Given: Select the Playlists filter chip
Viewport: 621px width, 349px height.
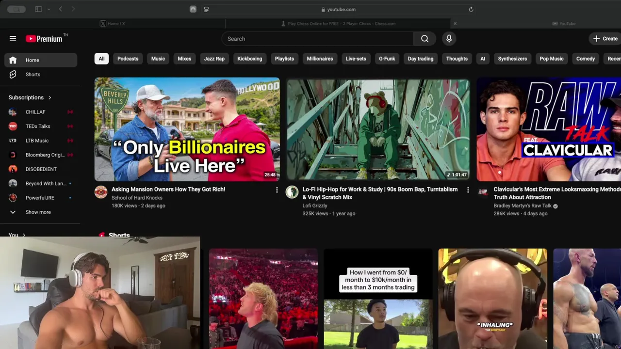Looking at the screenshot, I should (x=284, y=59).
